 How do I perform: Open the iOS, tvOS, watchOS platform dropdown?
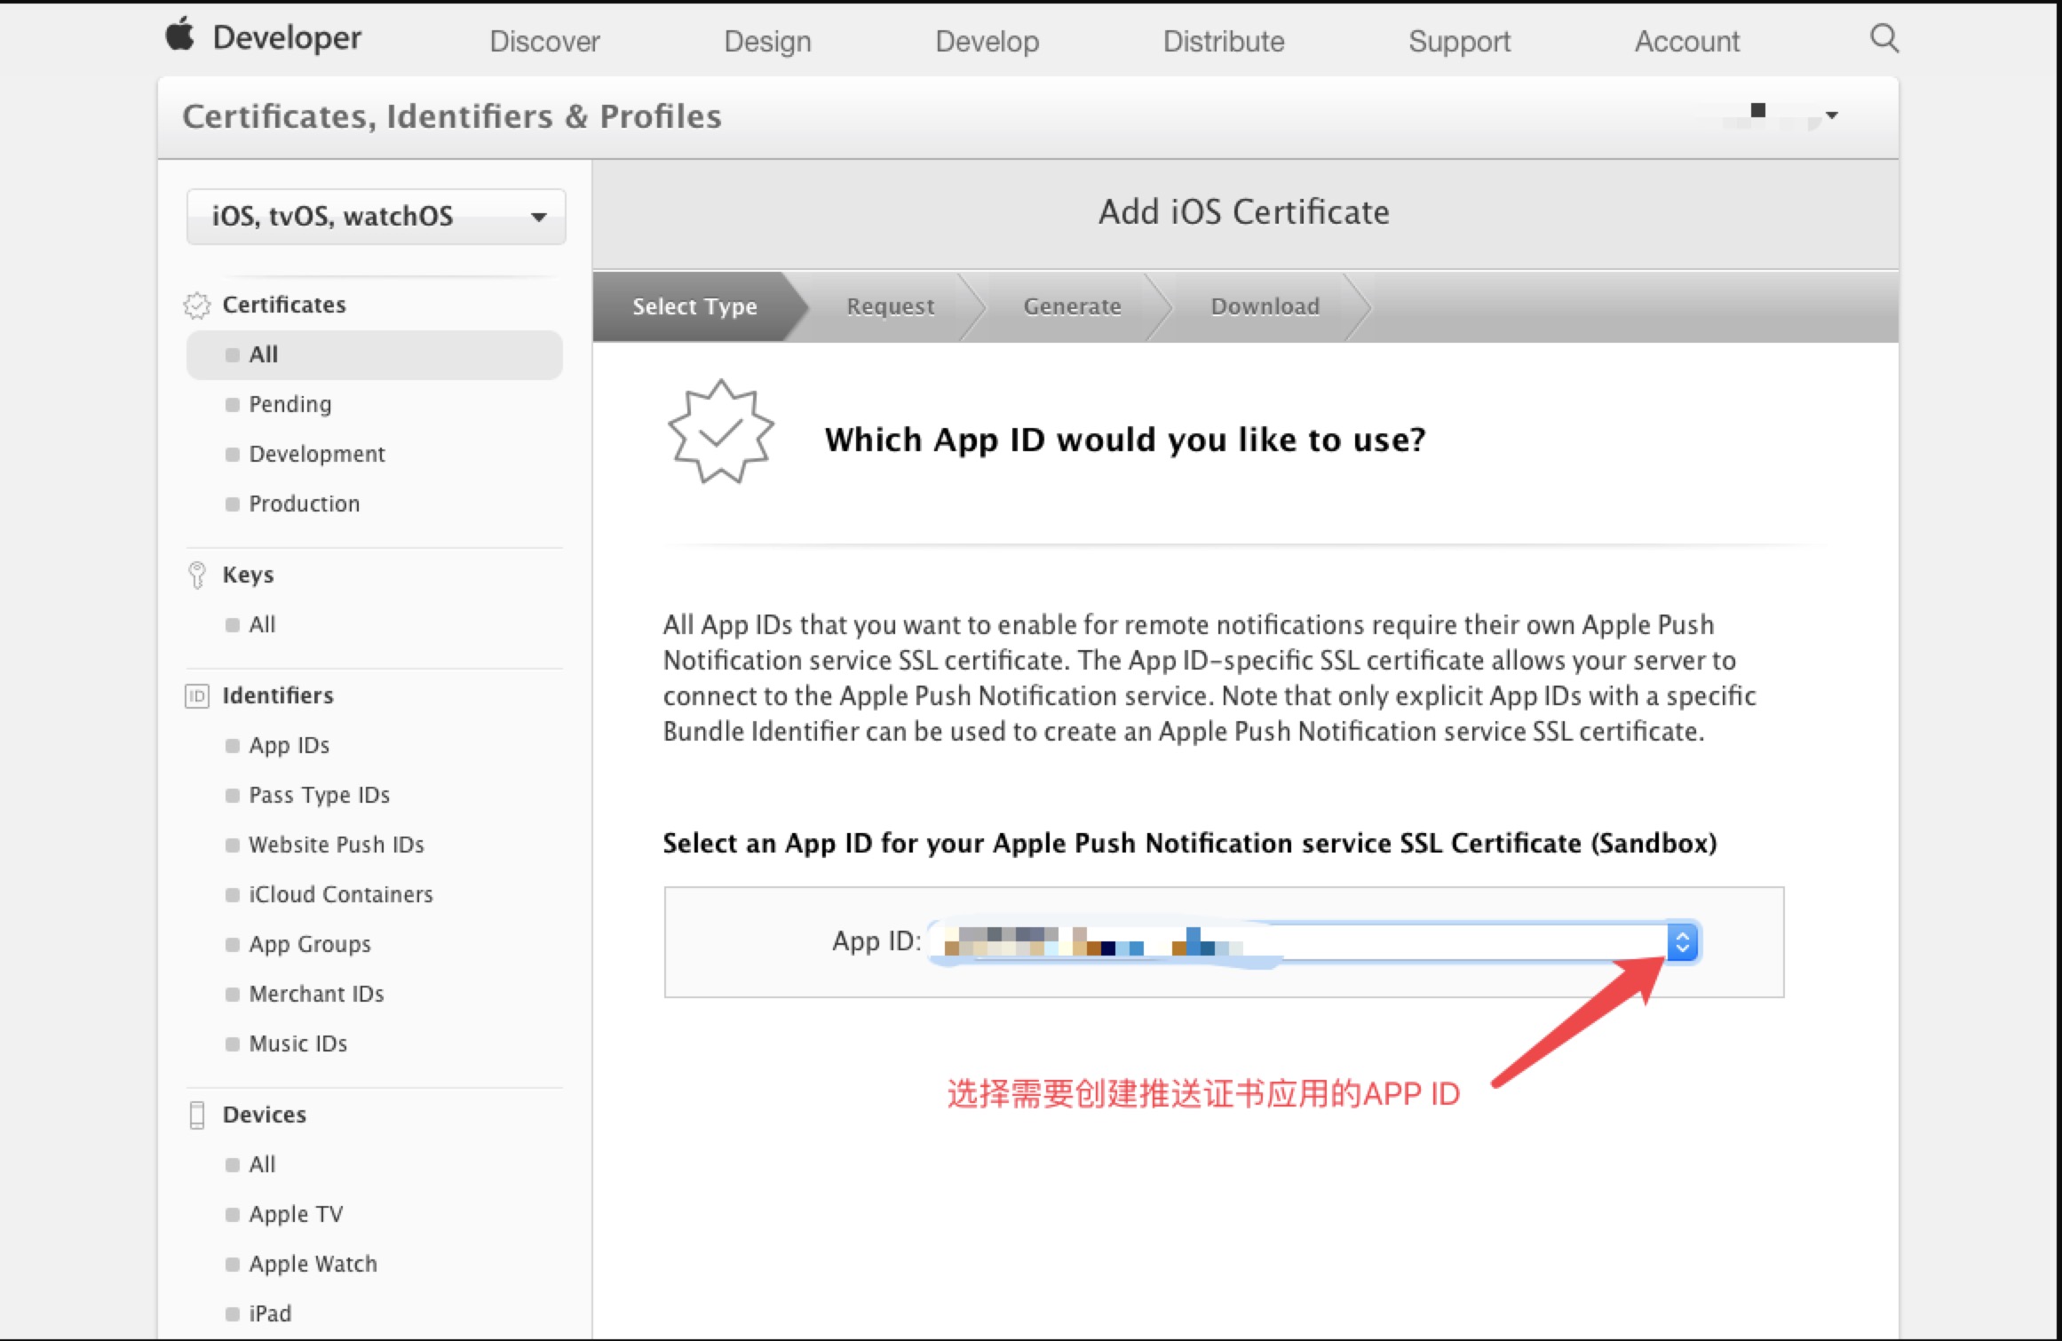[376, 216]
